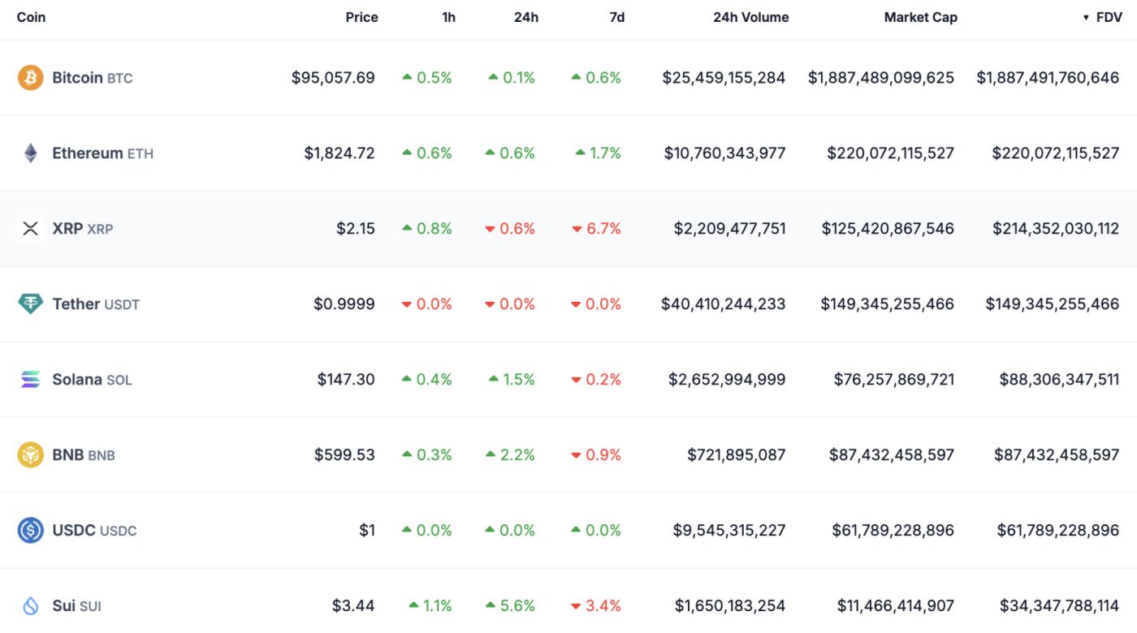Screen dimensions: 1137x633
Task: Click the USDC logo icon
Action: pyautogui.click(x=30, y=530)
